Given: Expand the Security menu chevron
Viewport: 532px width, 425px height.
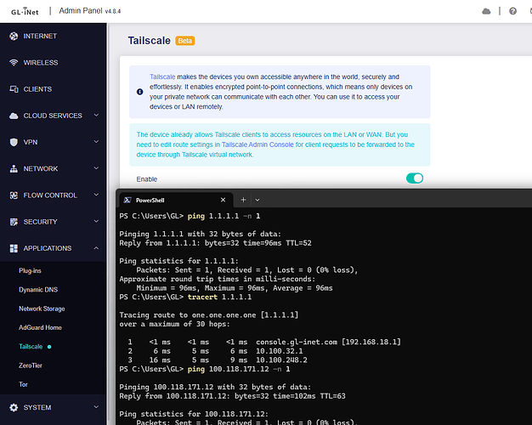Looking at the screenshot, I should pyautogui.click(x=96, y=221).
